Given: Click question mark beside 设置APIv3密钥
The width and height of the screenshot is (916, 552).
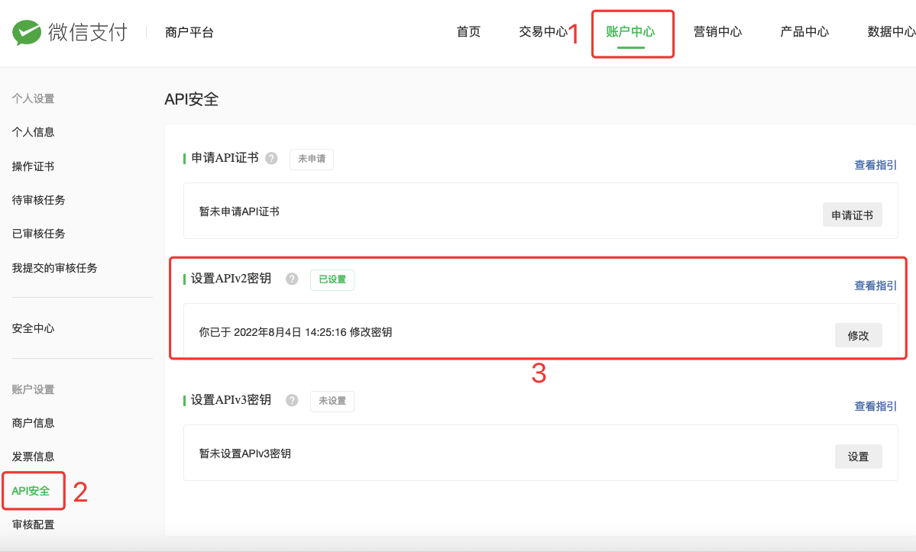Looking at the screenshot, I should (292, 400).
